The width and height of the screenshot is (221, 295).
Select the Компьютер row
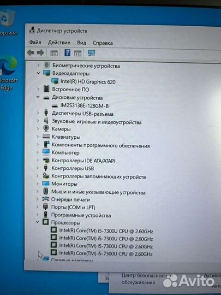tap(65, 152)
